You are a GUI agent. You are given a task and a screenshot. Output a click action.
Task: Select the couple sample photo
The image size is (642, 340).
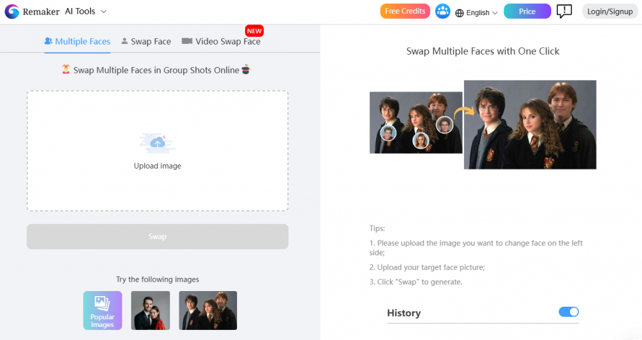pos(150,311)
